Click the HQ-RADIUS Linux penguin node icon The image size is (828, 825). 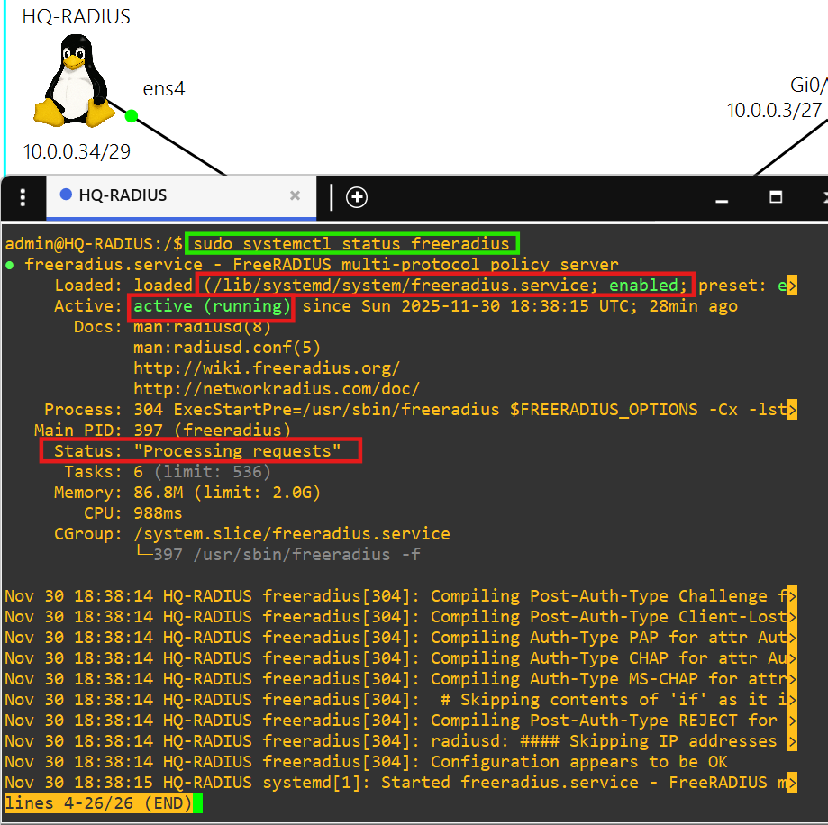click(x=75, y=86)
